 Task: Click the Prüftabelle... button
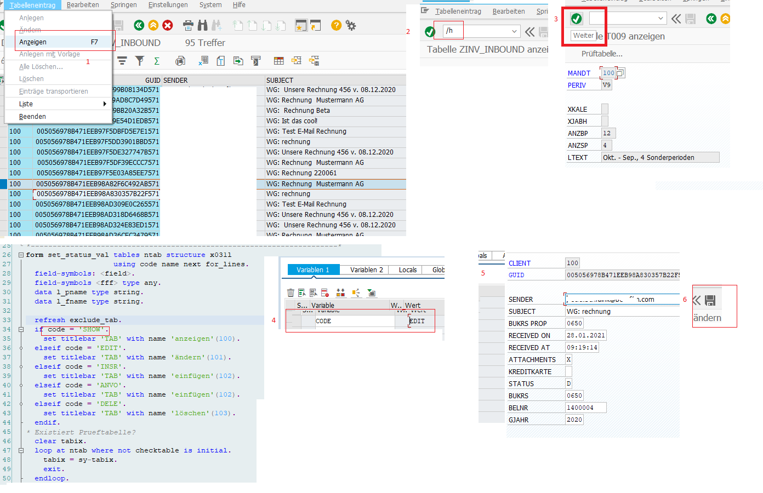click(601, 54)
